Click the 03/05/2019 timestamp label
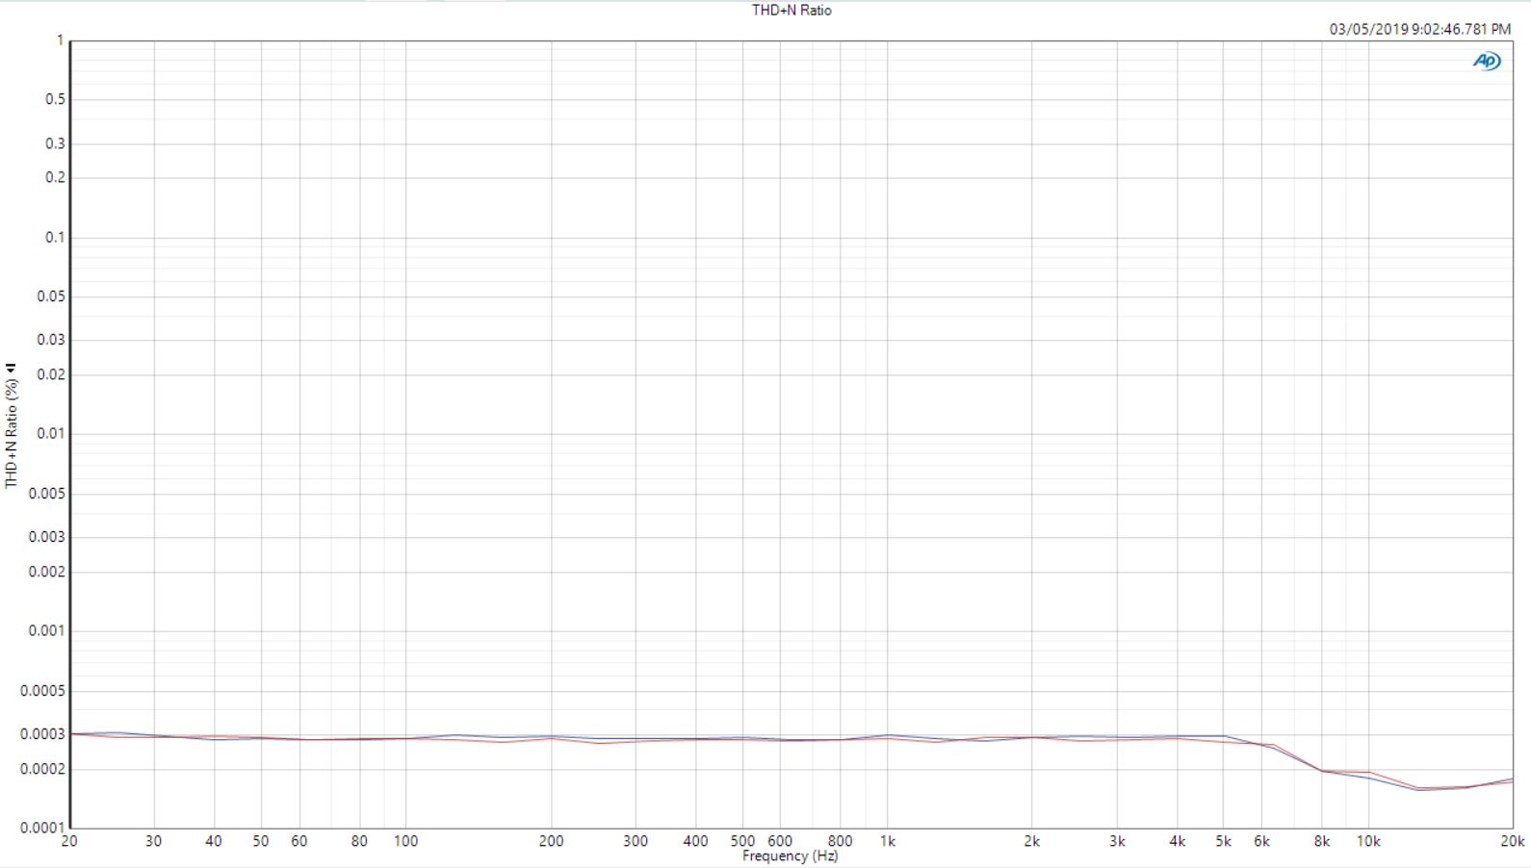 (1419, 29)
